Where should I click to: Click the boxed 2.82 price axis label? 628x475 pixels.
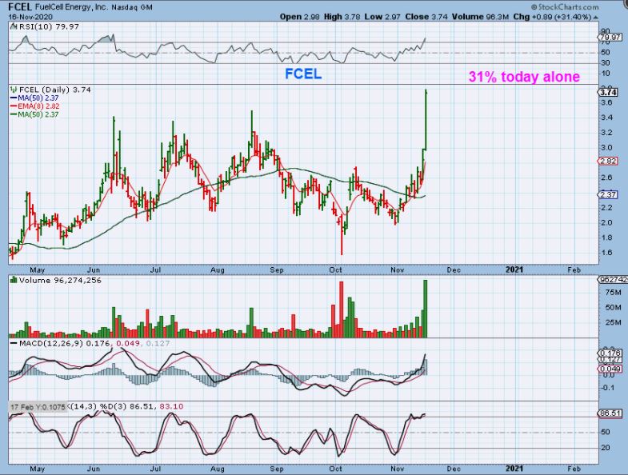point(609,161)
